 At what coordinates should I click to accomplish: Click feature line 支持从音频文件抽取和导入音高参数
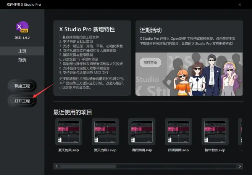pyautogui.click(x=87, y=50)
